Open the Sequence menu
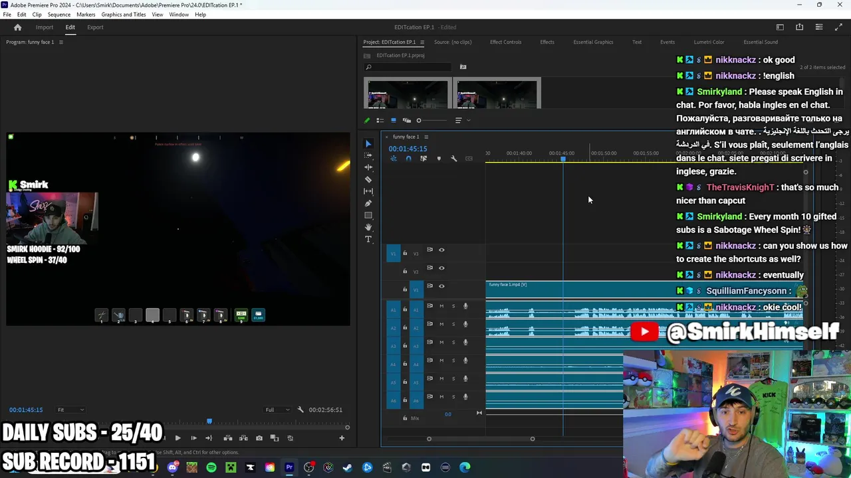 59,15
